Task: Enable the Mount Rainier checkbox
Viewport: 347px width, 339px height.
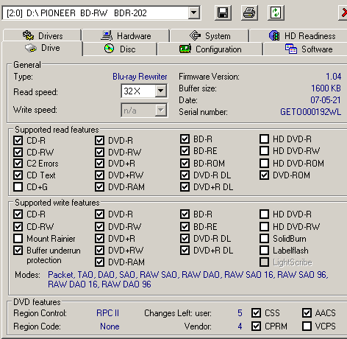Action: (18, 239)
